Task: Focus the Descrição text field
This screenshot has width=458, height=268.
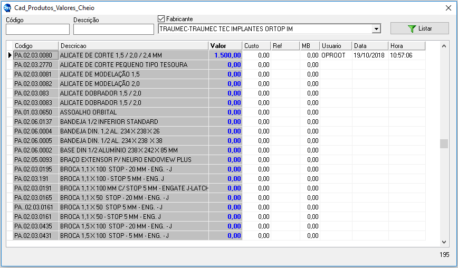Action: tap(113, 30)
